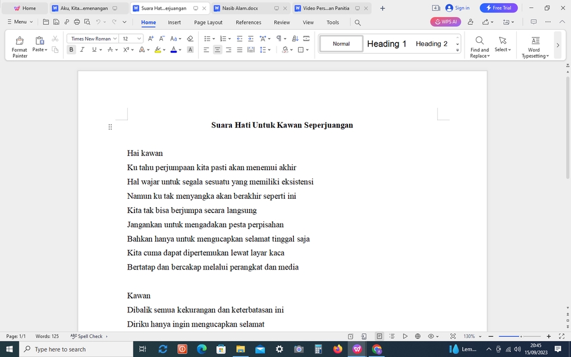Click Spell Check in status bar

point(87,336)
